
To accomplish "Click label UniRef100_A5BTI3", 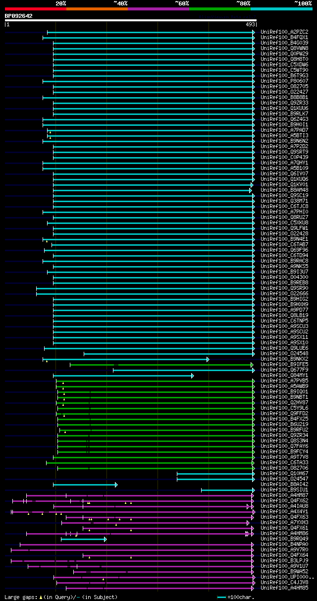I will point(284,135).
